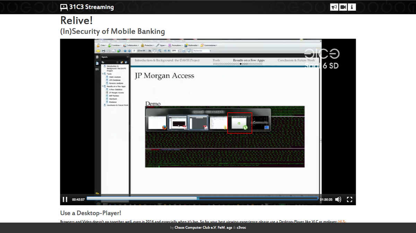The width and height of the screenshot is (416, 233).
Task: Click the (In)Security of Mobile Banking title
Action: click(x=112, y=32)
